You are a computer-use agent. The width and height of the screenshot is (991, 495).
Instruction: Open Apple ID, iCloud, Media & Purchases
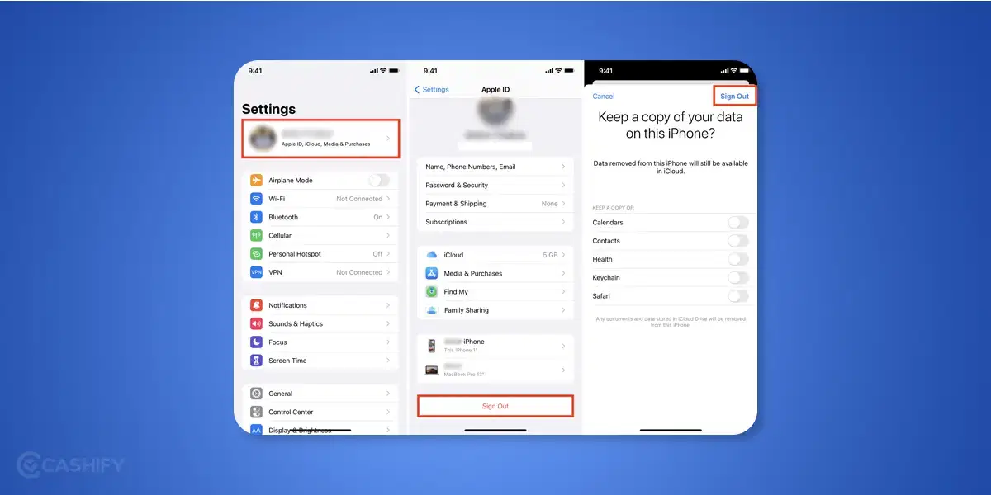click(x=321, y=139)
